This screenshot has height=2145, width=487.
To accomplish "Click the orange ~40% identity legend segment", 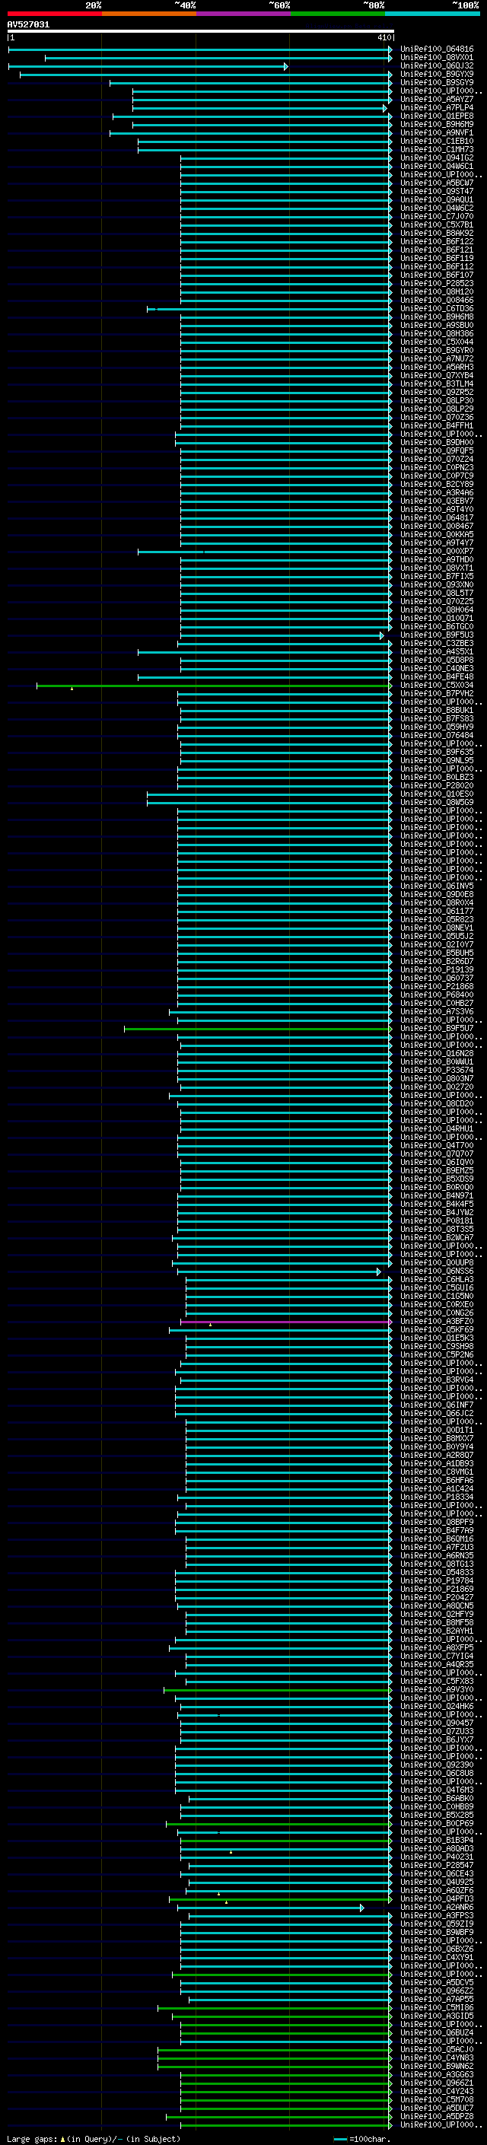I will coord(149,14).
